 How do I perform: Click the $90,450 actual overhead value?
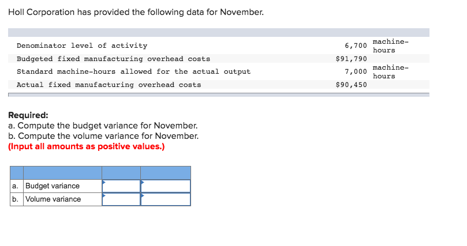351,85
